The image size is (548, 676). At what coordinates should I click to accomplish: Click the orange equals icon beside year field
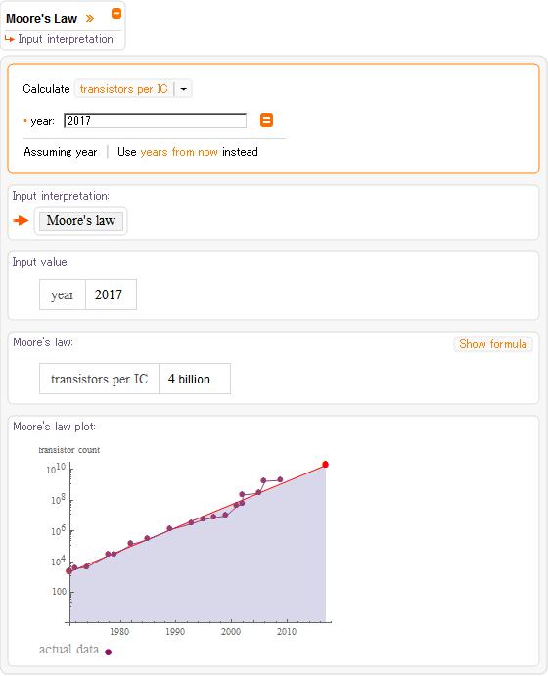(266, 120)
